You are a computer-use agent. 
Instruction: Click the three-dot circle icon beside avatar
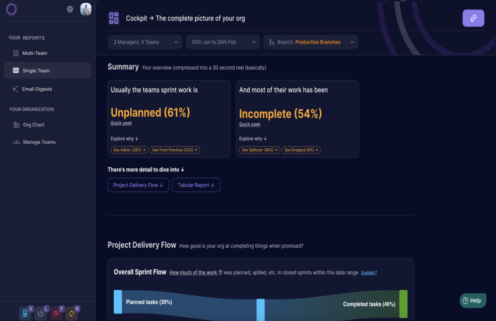click(70, 9)
